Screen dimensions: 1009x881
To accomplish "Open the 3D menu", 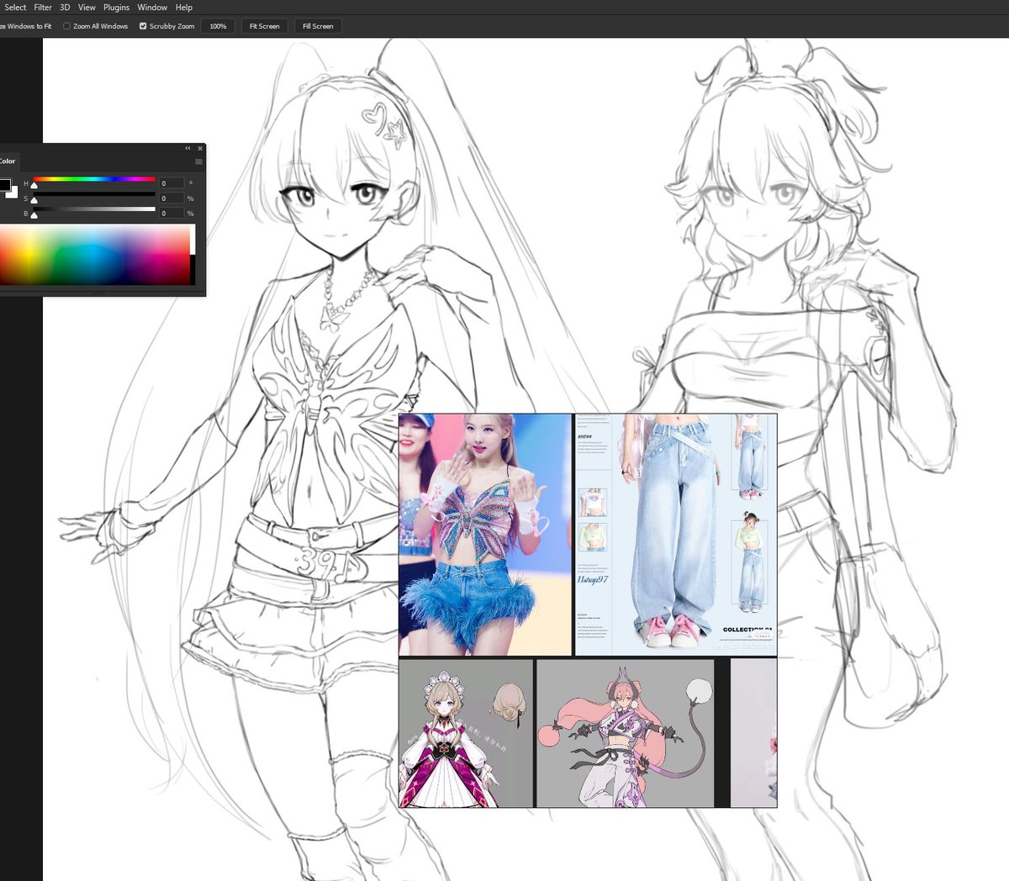I will click(65, 7).
